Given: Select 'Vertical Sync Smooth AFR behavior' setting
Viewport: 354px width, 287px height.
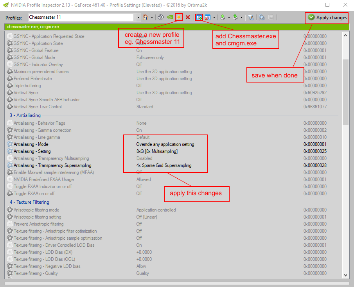Looking at the screenshot, I should pos(47,100).
